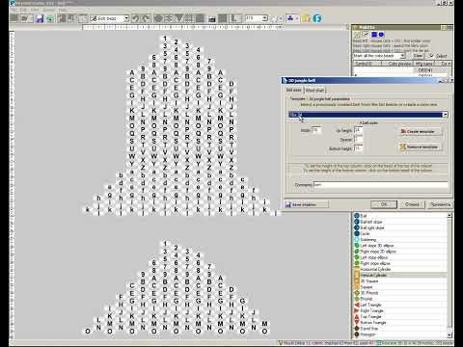Click the blue square icon in Palette panel
The width and height of the screenshot is (463, 347).
374,35
